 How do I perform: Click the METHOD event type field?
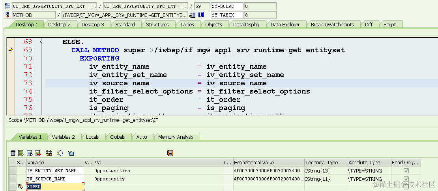(34, 15)
